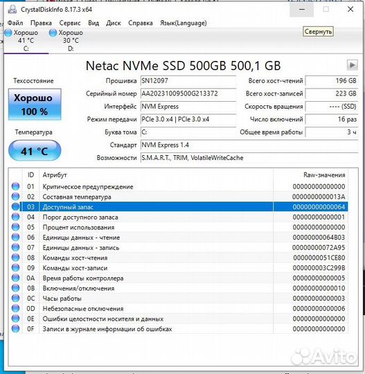365x374 pixels.
Task: Click status icon of row 07 Единицы данных - запись
Action: (x=15, y=247)
